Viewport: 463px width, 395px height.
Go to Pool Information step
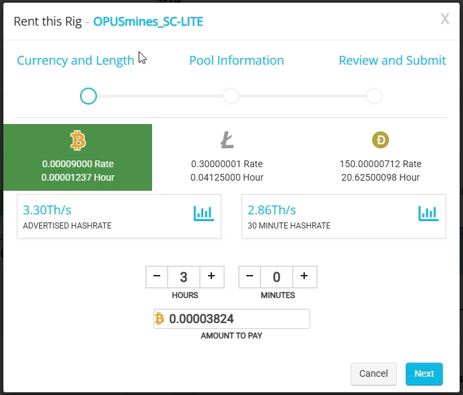click(236, 60)
